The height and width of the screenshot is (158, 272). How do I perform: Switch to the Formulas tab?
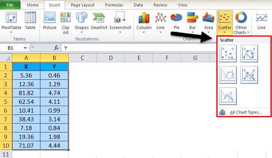click(114, 5)
